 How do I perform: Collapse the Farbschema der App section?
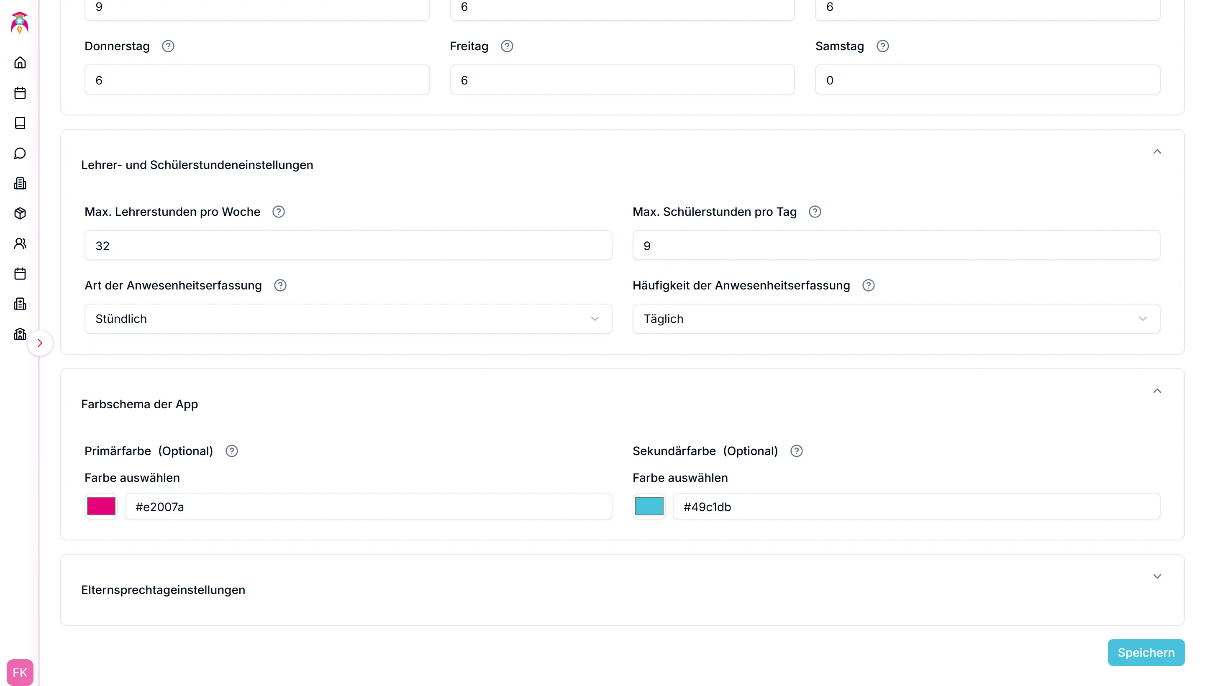(x=1157, y=391)
